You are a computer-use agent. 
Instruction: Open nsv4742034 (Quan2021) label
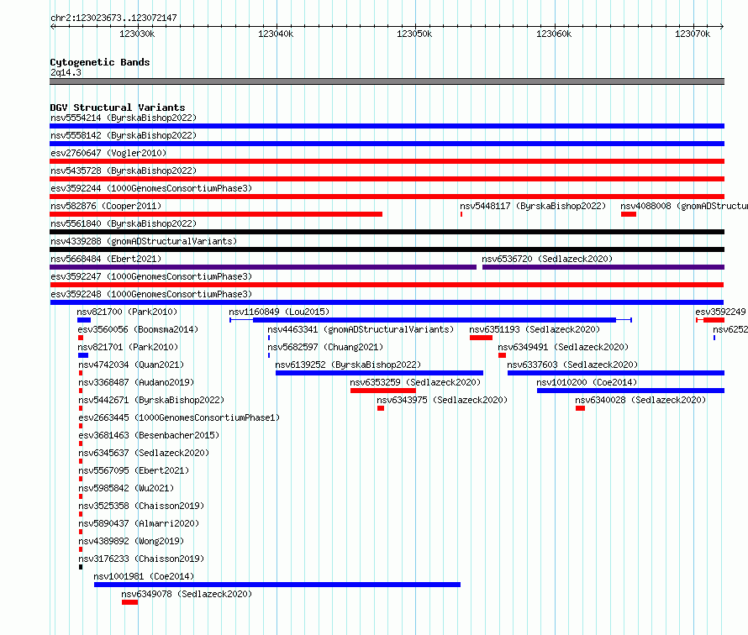coord(131,365)
